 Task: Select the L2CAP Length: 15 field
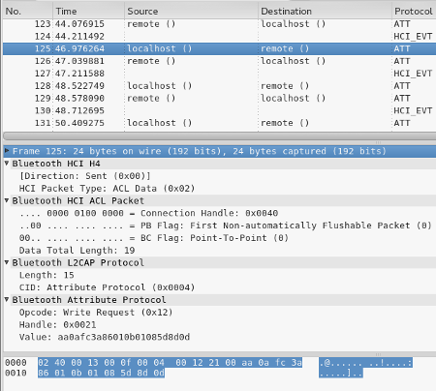[x=47, y=275]
